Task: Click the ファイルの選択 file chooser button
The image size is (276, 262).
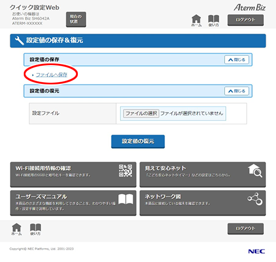Action: [141, 114]
